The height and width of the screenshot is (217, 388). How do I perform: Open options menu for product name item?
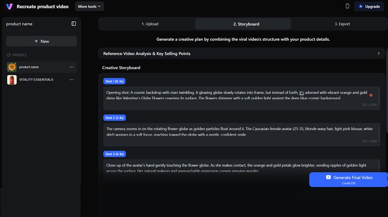click(71, 67)
